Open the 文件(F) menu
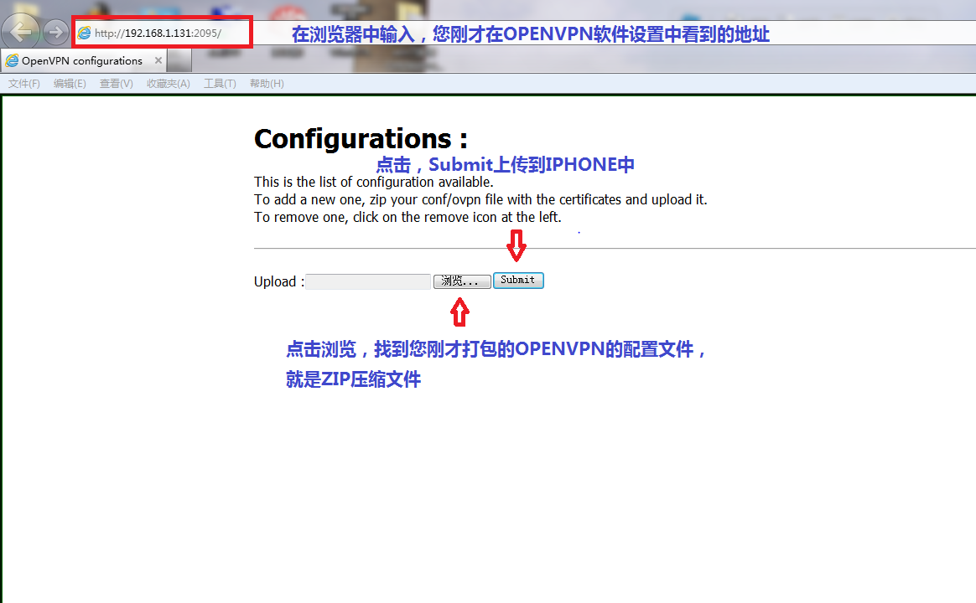 [x=24, y=84]
